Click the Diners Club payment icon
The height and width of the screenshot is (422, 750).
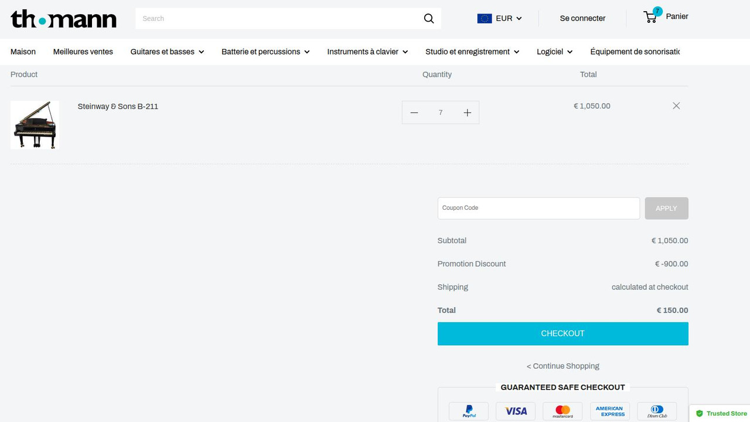657,411
